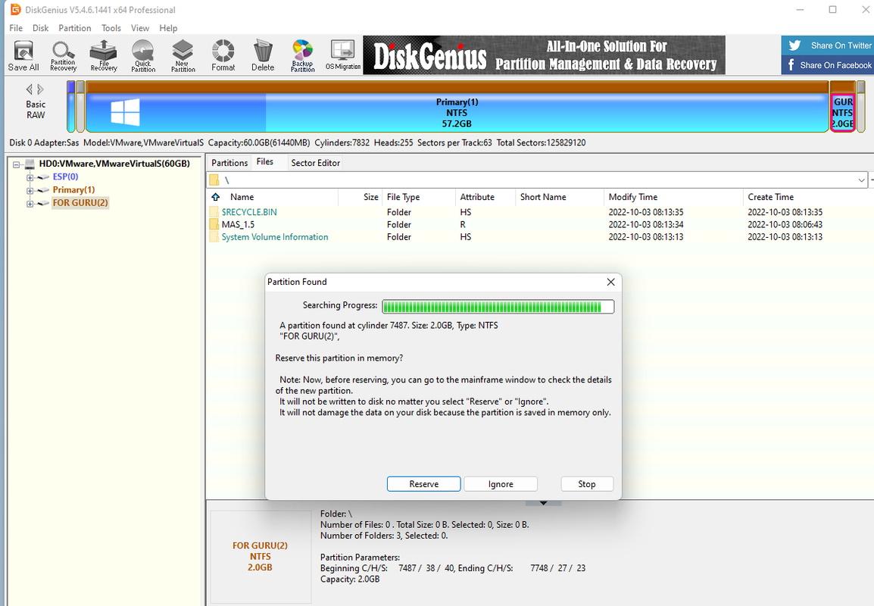Click the folder icon in the path bar
The image size is (874, 606).
[x=214, y=180]
